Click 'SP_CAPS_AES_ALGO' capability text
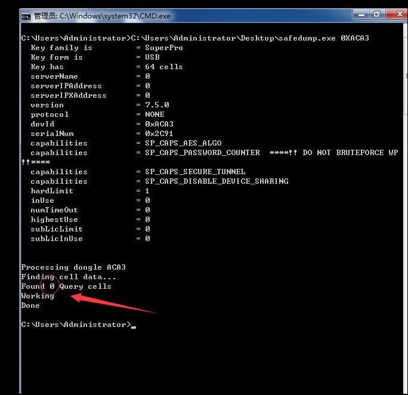408x395 pixels. click(x=183, y=143)
